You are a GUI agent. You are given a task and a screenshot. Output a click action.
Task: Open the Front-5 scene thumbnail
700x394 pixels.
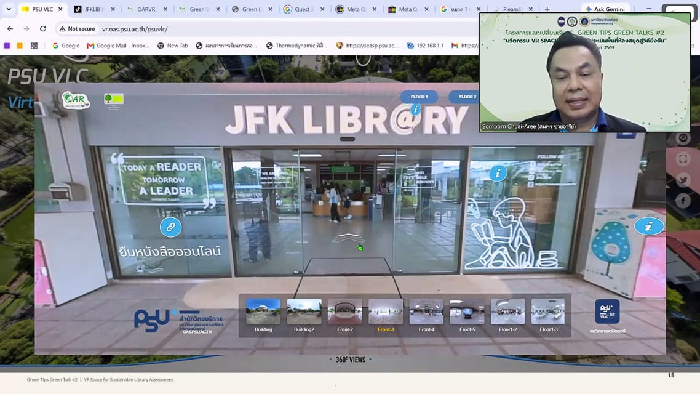pos(467,315)
